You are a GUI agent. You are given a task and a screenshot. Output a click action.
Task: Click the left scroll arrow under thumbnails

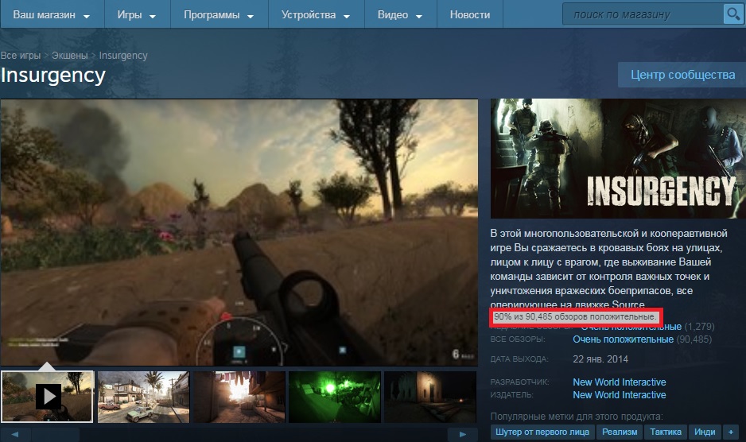pos(15,434)
